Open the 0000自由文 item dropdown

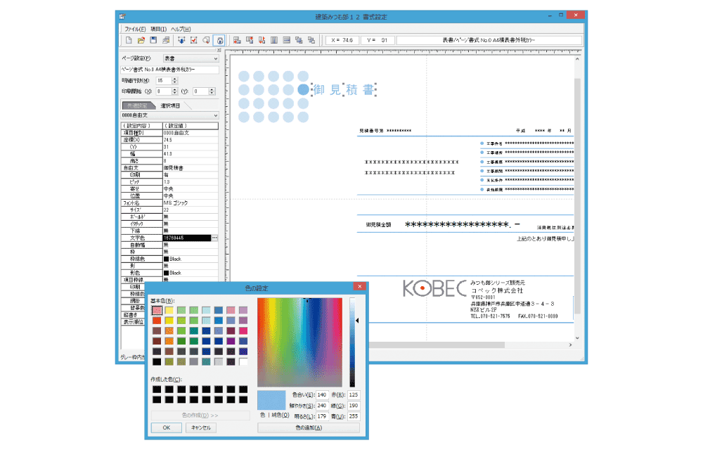coord(170,115)
